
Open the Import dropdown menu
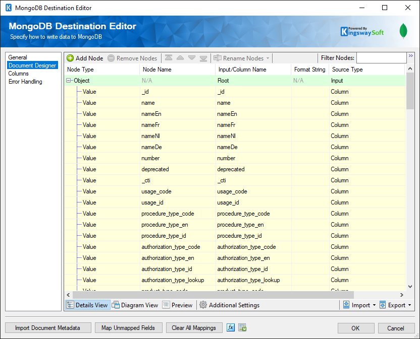click(x=359, y=305)
